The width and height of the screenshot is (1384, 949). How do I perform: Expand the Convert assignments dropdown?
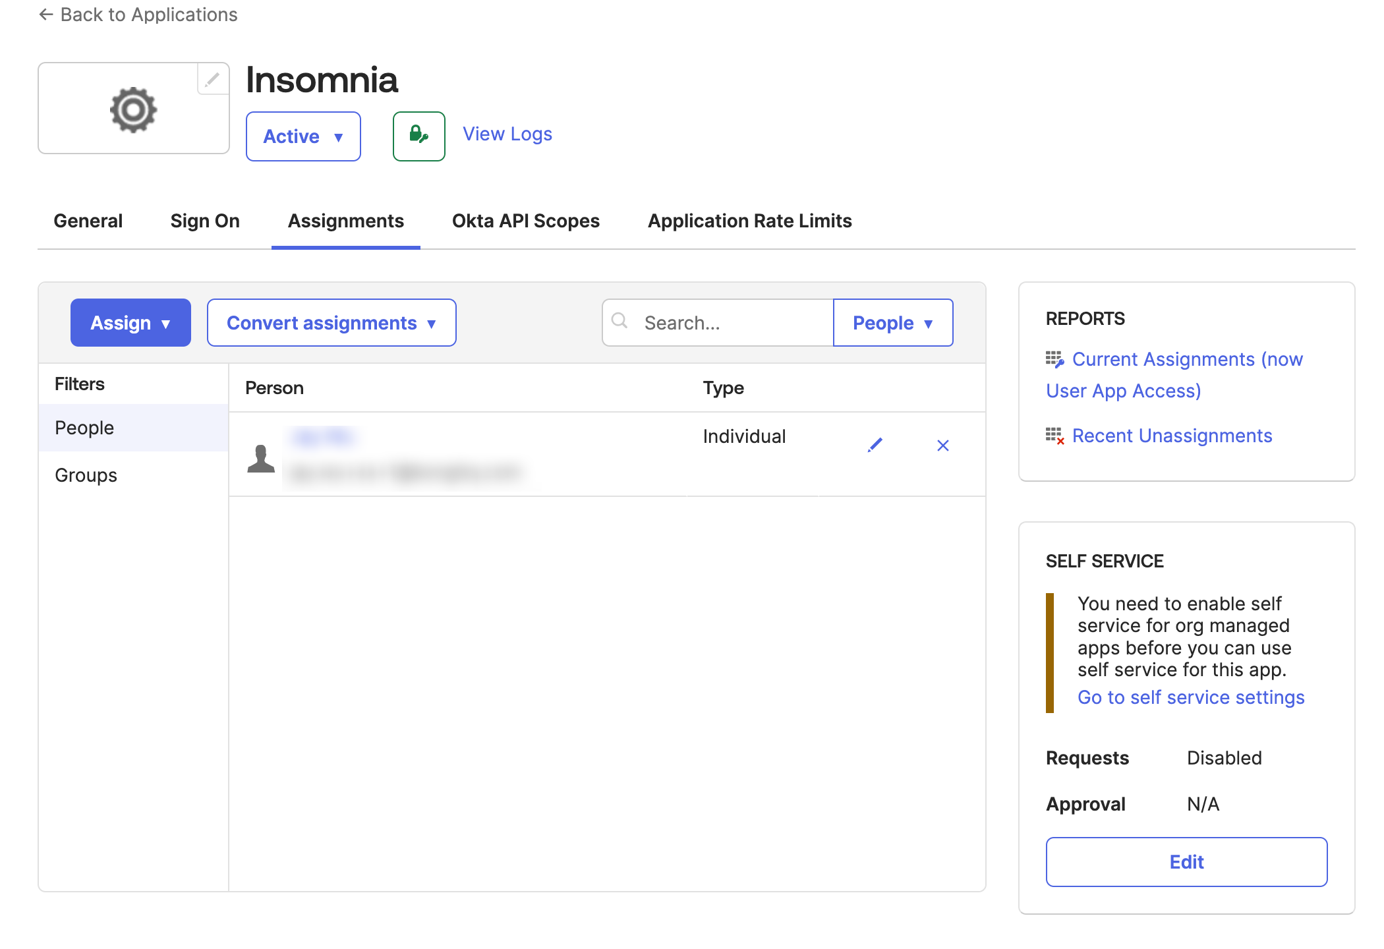coord(332,323)
